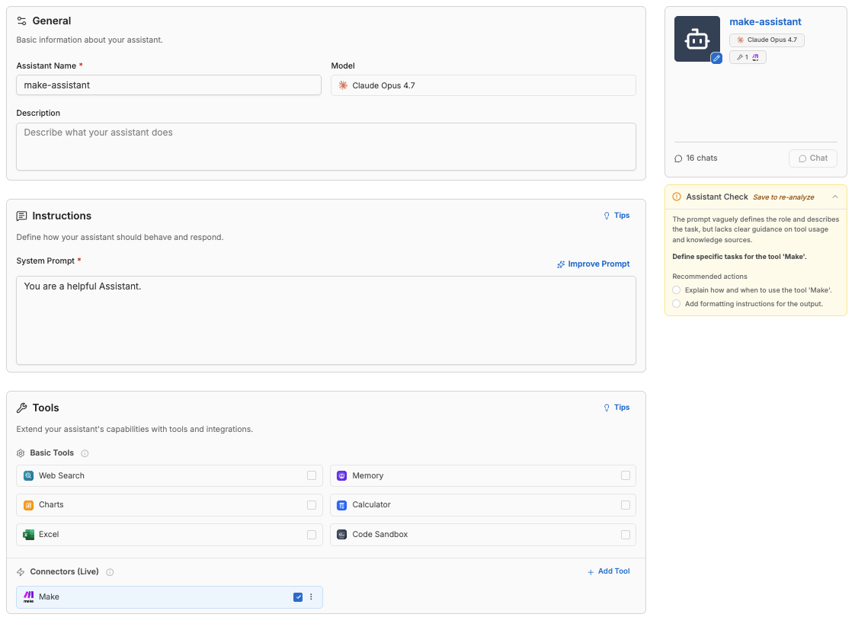Image resolution: width=855 pixels, height=630 pixels.
Task: Click the Instructions section message icon
Action: coord(21,216)
